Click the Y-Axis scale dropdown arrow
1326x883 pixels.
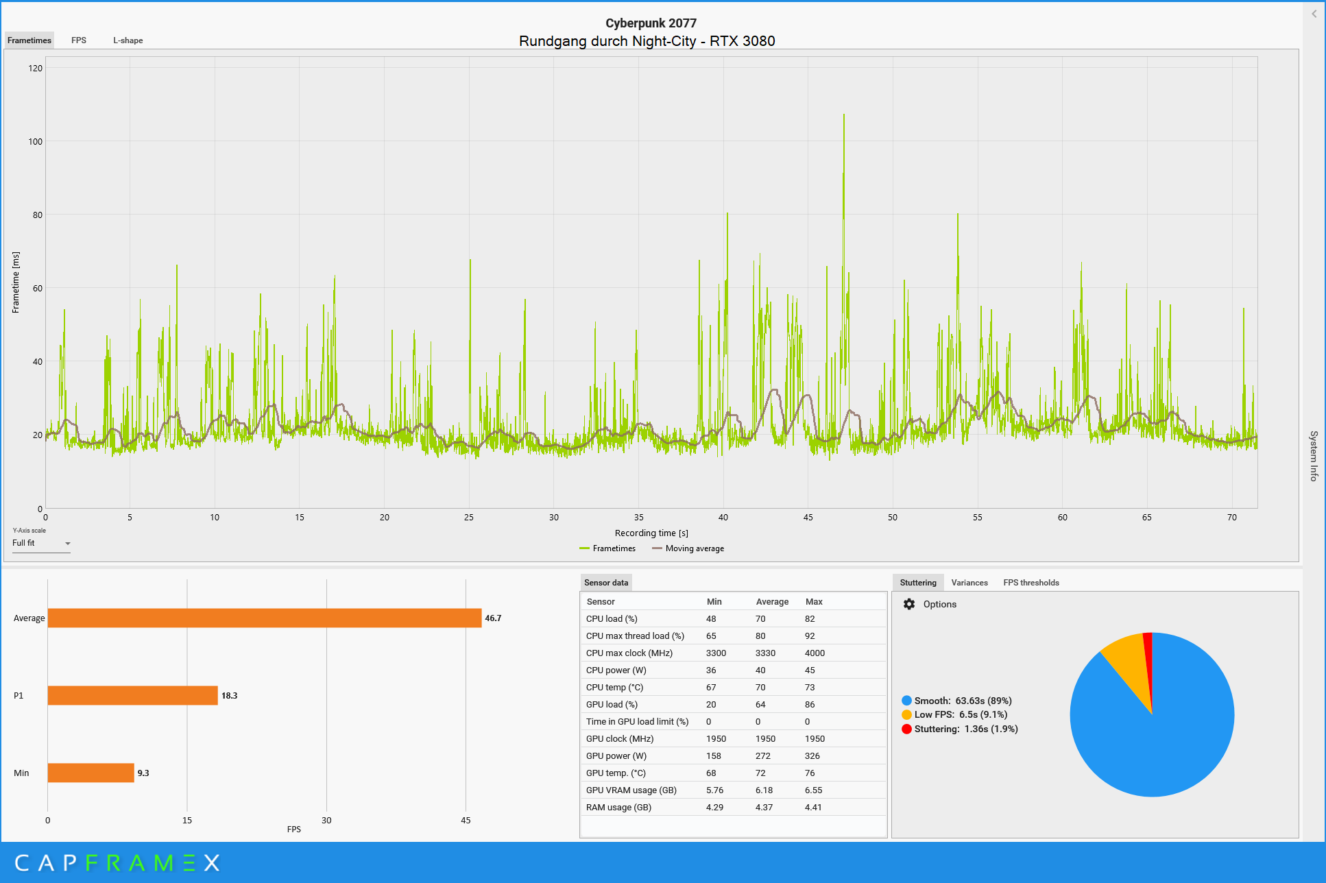tap(67, 544)
